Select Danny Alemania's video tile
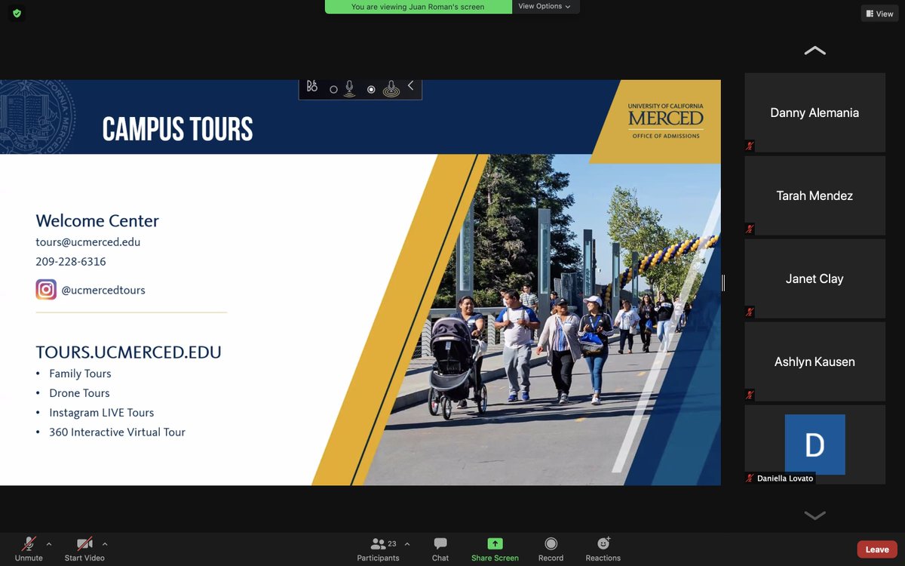 point(814,112)
